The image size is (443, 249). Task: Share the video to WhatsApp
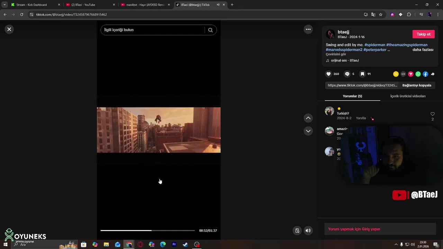(418, 74)
